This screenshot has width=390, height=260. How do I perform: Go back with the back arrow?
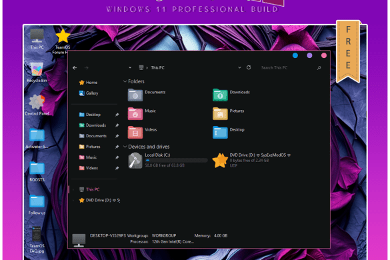(x=75, y=68)
